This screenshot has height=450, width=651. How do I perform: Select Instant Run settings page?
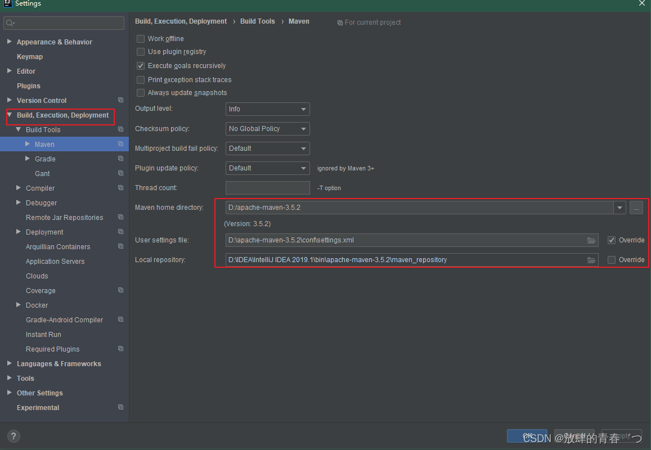point(43,334)
